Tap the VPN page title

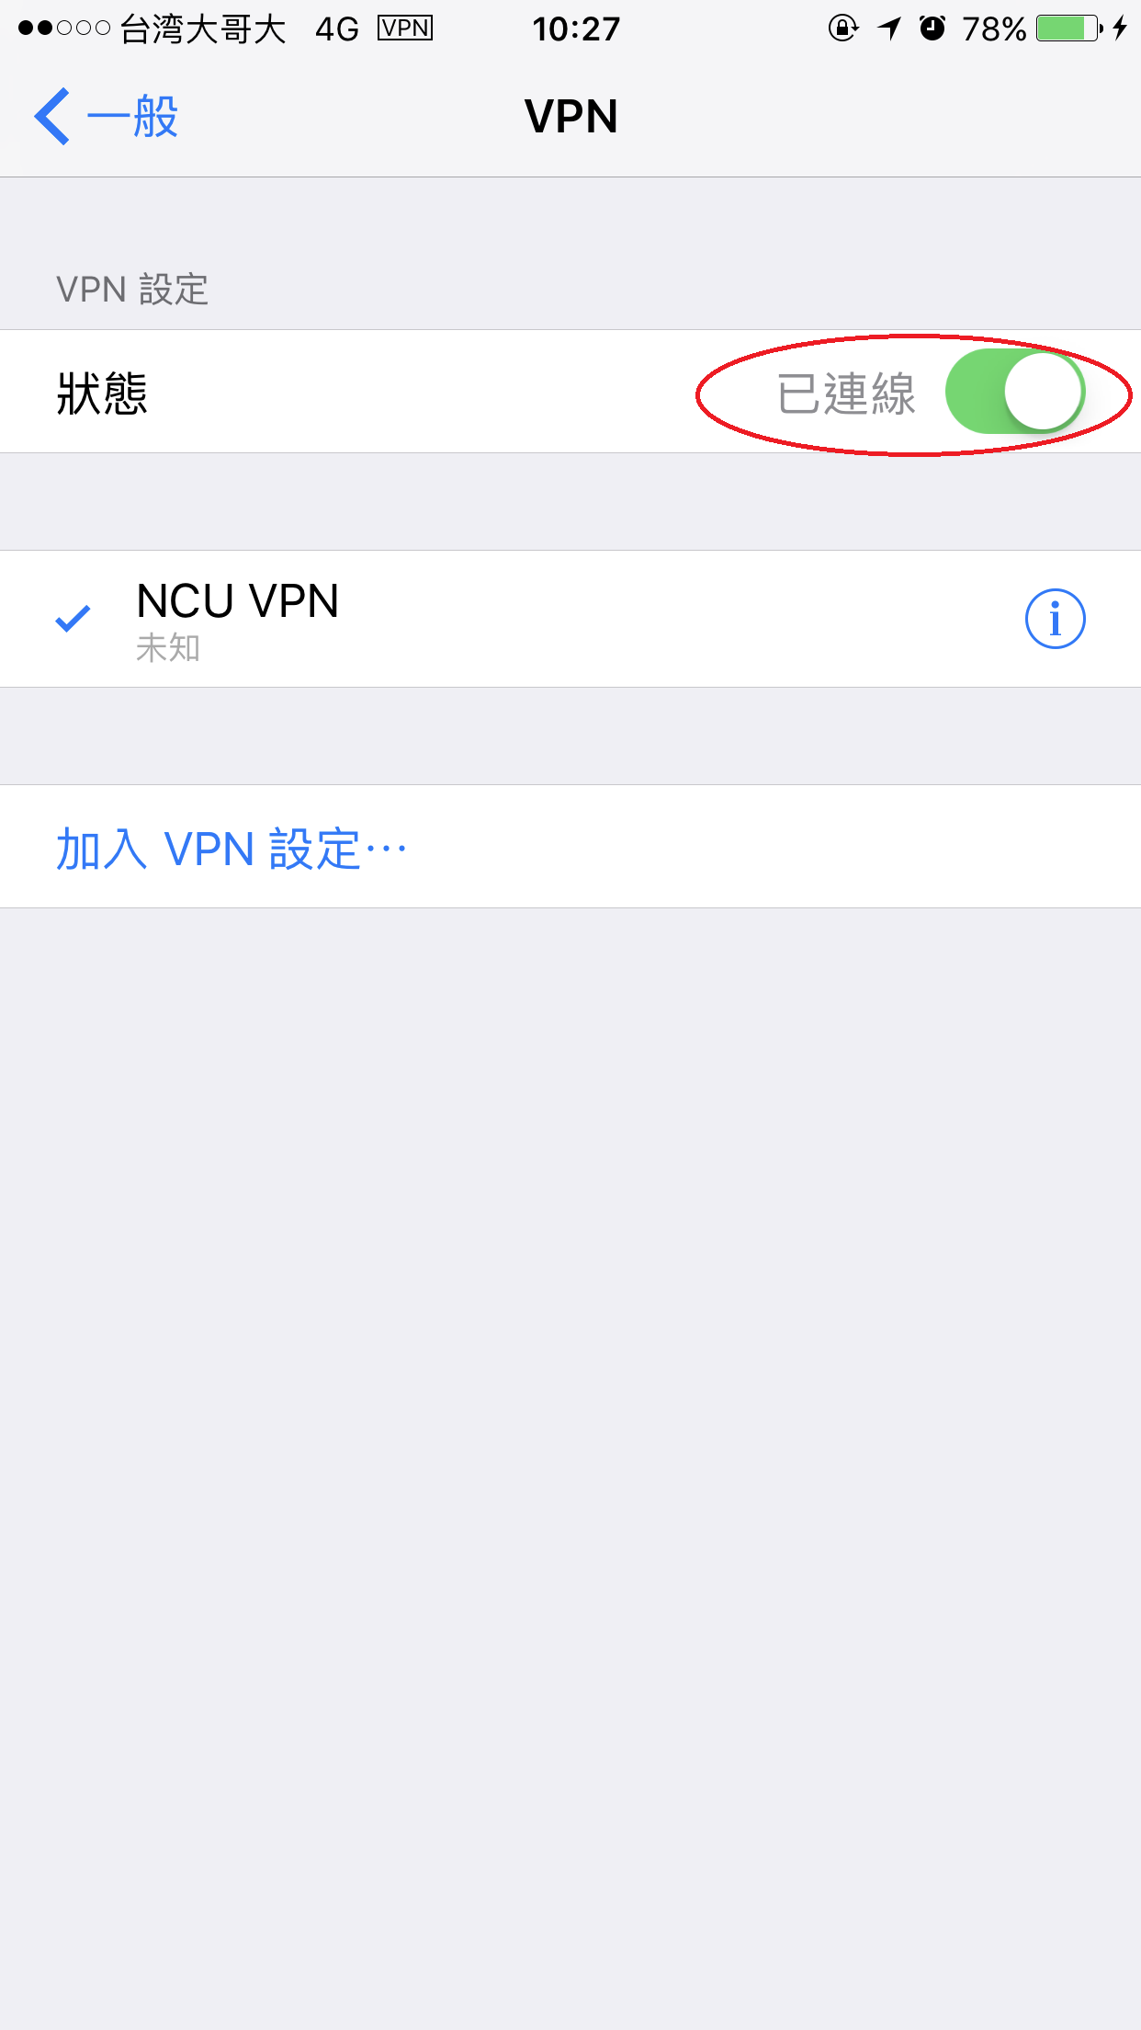[570, 117]
